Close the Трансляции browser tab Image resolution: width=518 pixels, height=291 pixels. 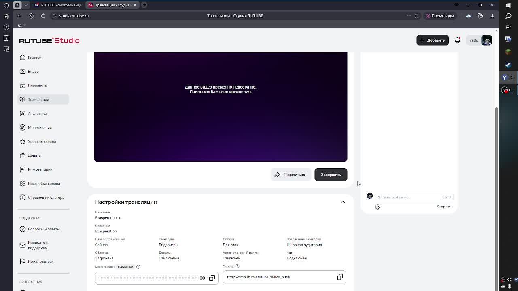pos(135,5)
